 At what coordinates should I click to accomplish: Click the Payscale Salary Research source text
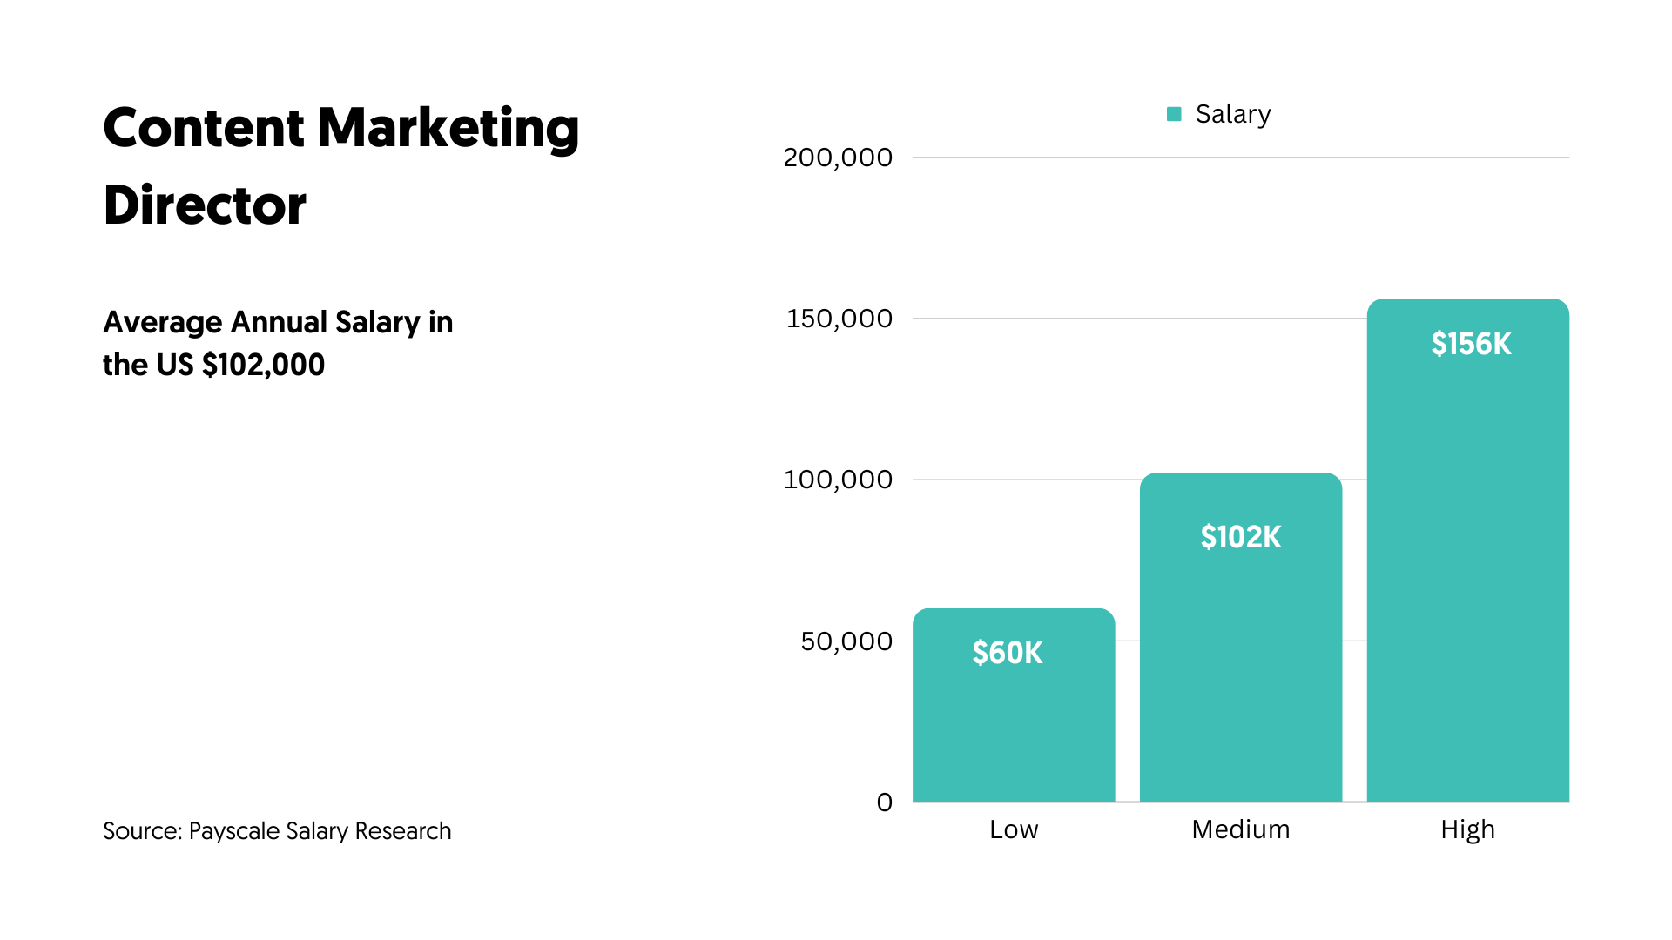277,831
